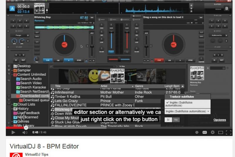235x157 pixels.
Task: Trigger deck A hot cue 1
Action: click(13, 21)
